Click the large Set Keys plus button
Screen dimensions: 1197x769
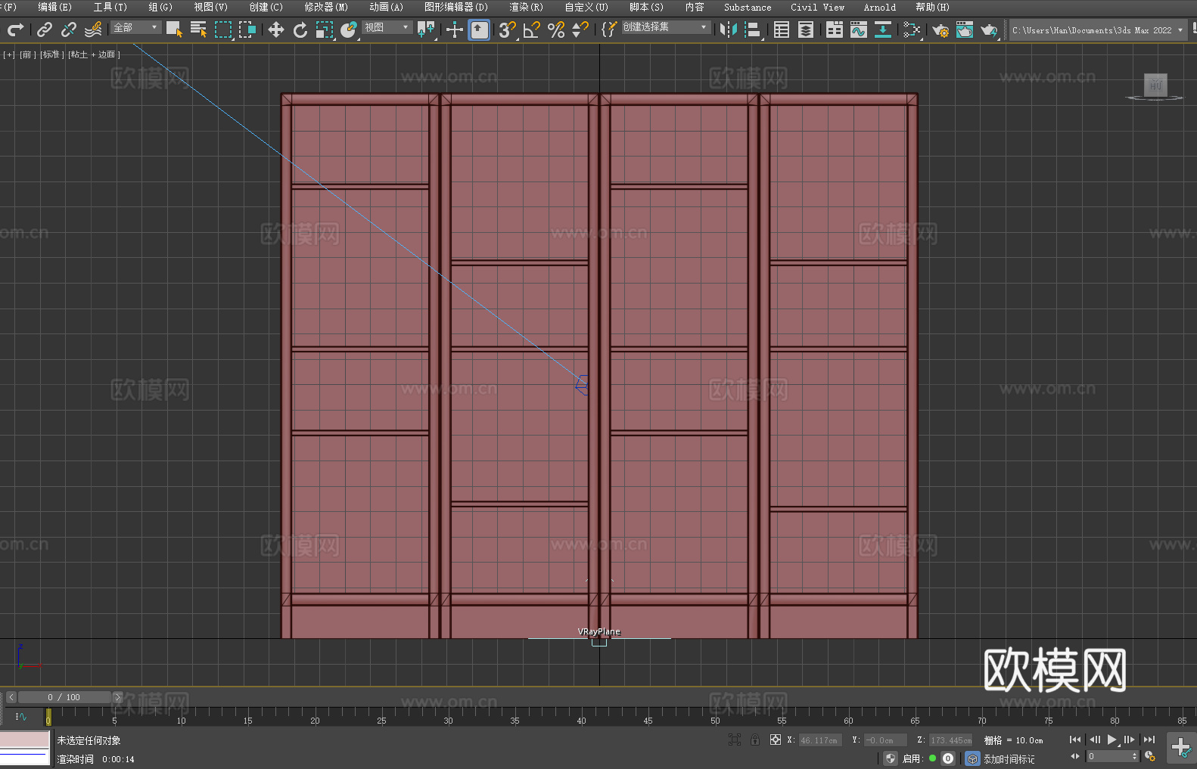click(x=1180, y=748)
